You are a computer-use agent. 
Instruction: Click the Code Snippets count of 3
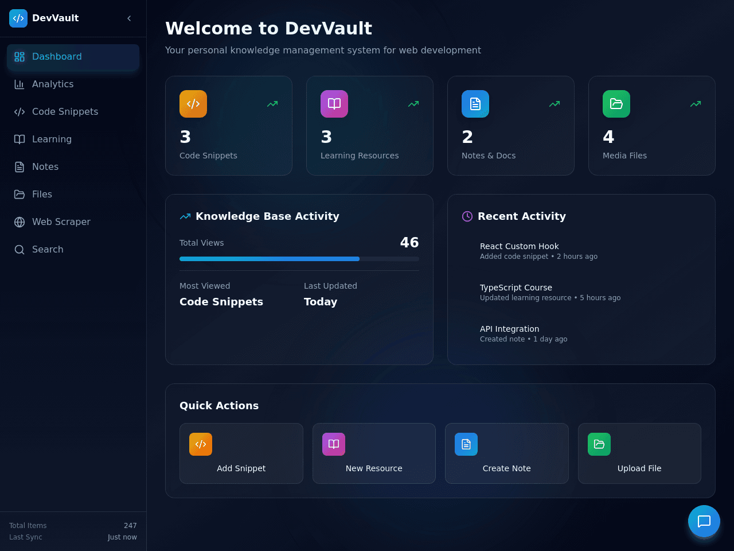coord(185,137)
